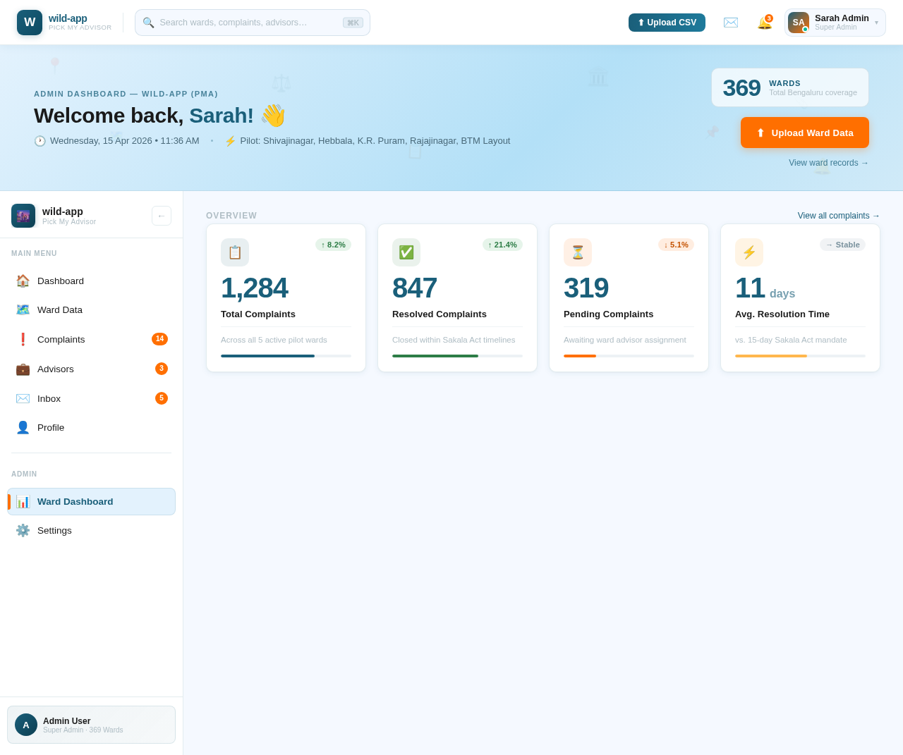This screenshot has width=903, height=755.
Task: Open Advisors menu item
Action: click(92, 369)
